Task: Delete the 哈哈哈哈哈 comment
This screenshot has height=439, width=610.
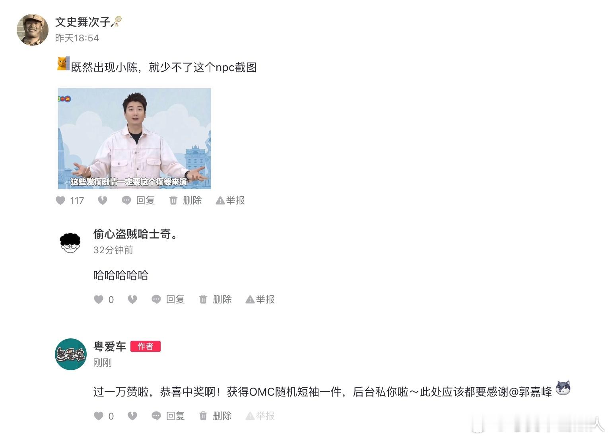Action: tap(216, 299)
